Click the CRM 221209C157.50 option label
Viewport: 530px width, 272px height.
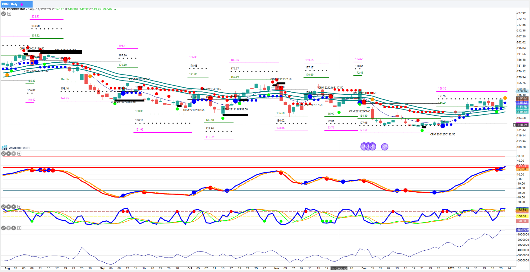click(310, 105)
